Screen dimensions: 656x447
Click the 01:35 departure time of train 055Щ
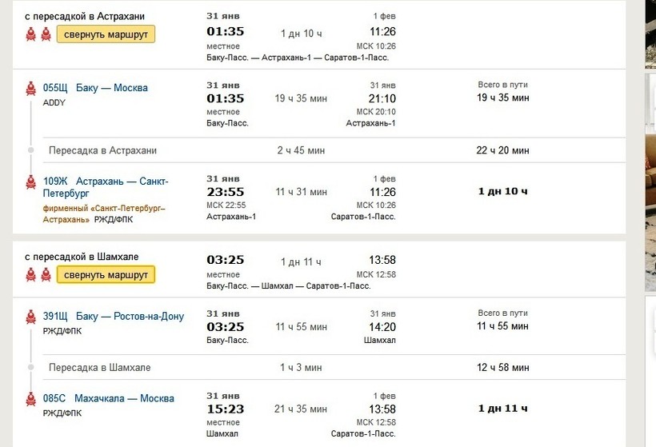[x=225, y=98]
